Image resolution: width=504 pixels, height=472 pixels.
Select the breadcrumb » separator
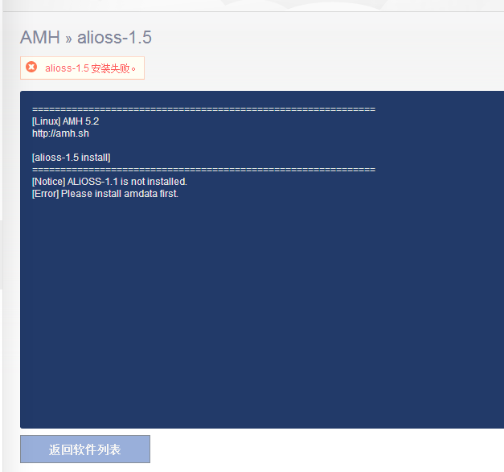[x=68, y=39]
